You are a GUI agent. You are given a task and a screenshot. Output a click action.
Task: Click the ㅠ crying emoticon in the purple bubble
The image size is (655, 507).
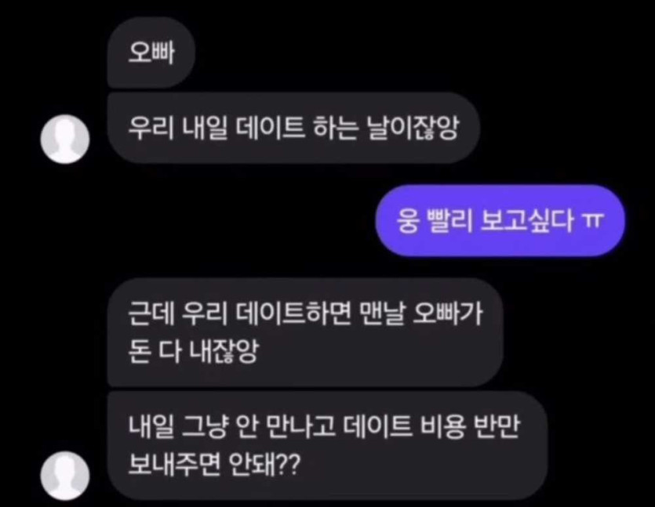tap(593, 220)
